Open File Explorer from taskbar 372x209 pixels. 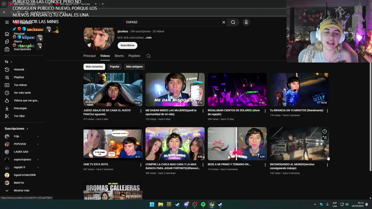(160, 204)
